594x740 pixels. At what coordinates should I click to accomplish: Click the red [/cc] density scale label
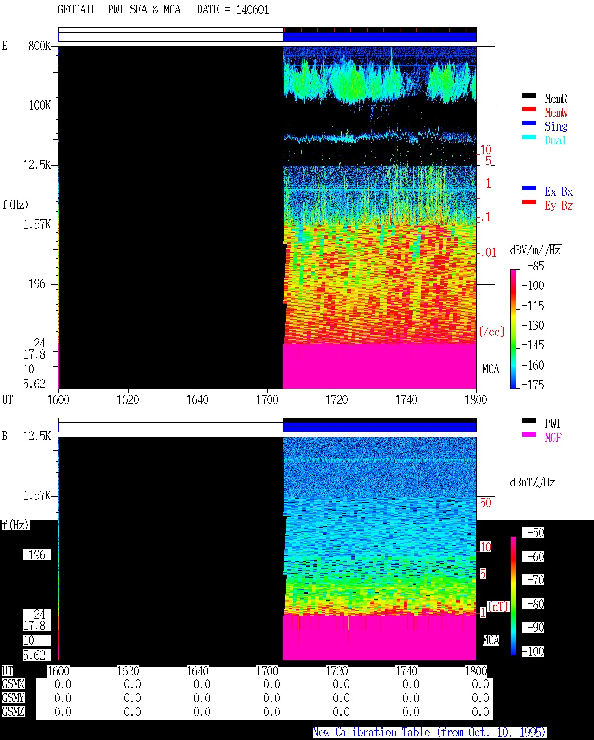click(491, 332)
